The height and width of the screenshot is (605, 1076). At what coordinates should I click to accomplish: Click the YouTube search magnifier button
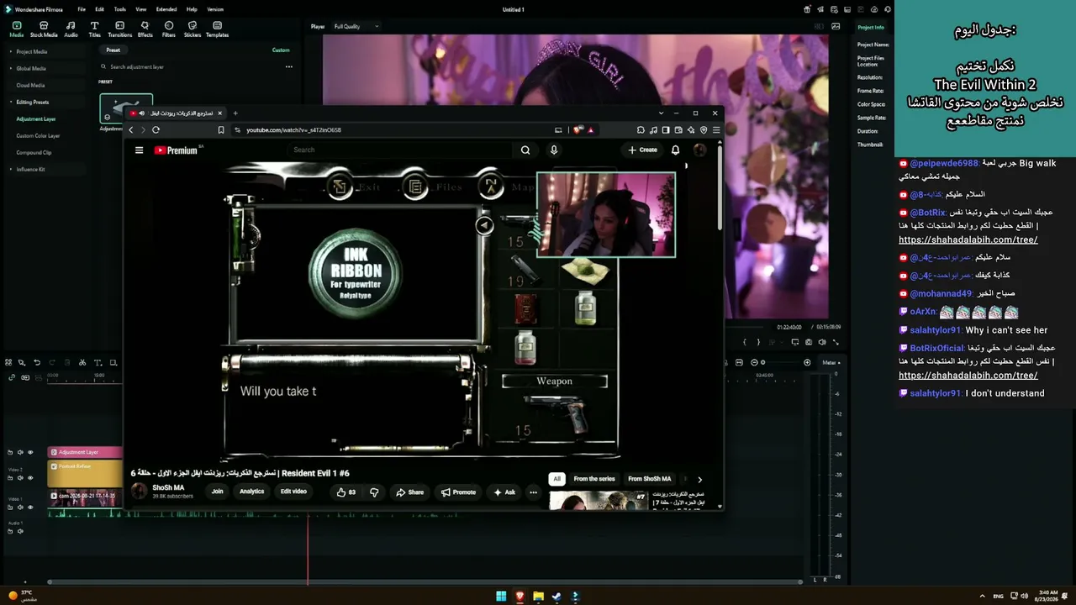coord(525,150)
